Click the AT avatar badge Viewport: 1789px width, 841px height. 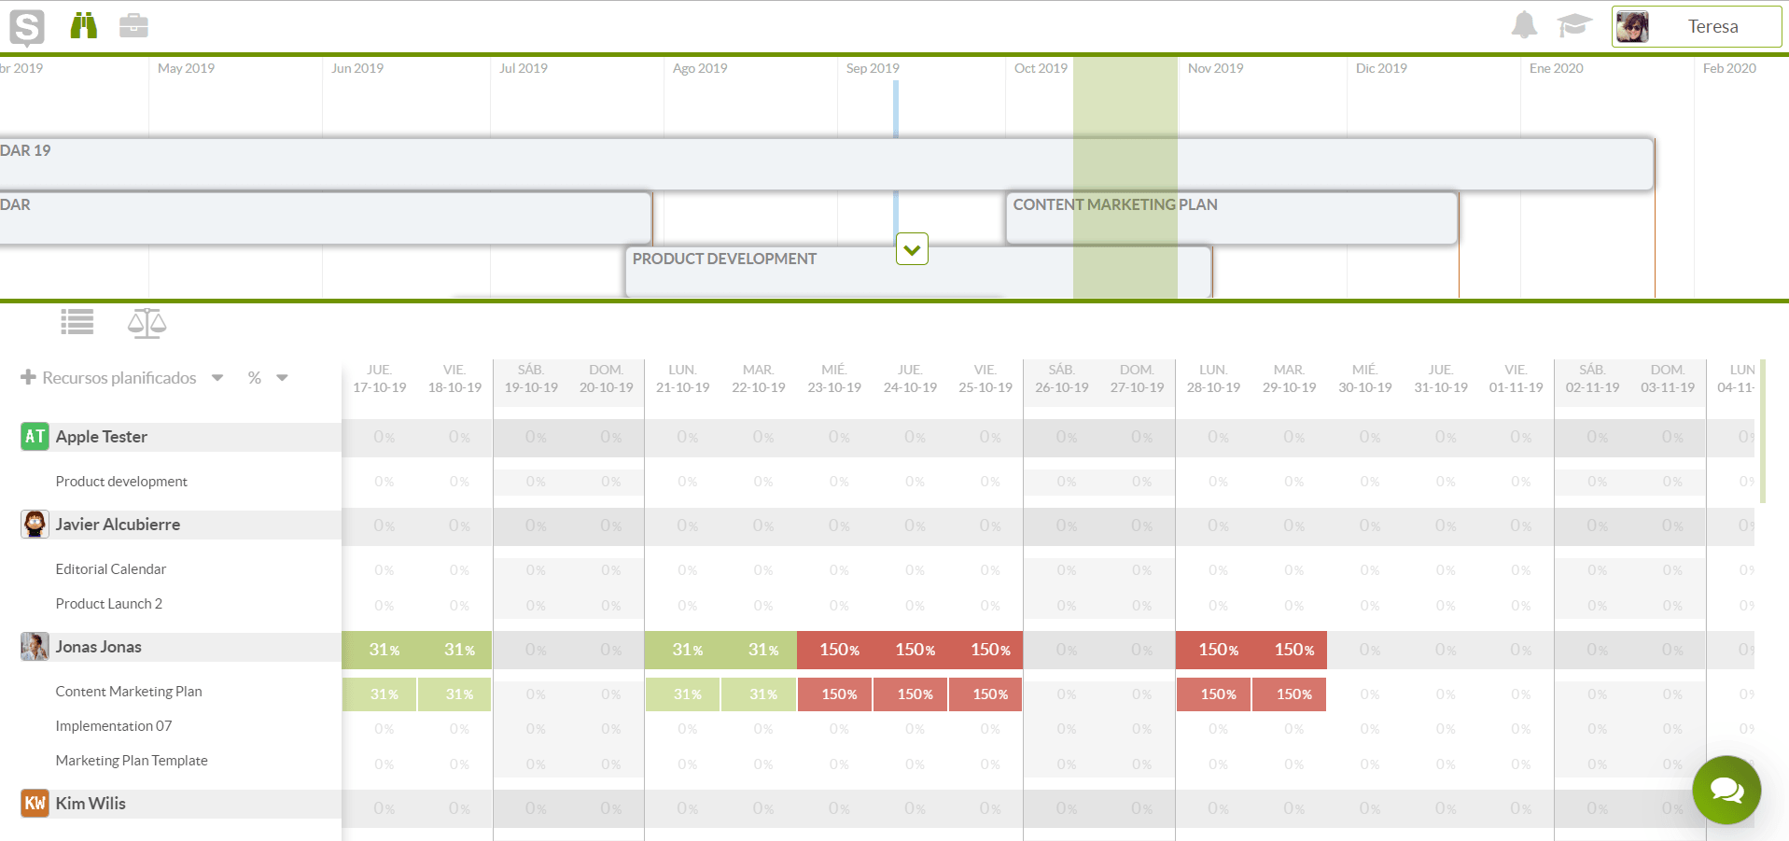(35, 436)
